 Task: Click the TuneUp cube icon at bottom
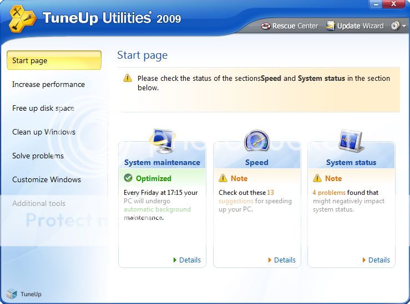[12, 294]
